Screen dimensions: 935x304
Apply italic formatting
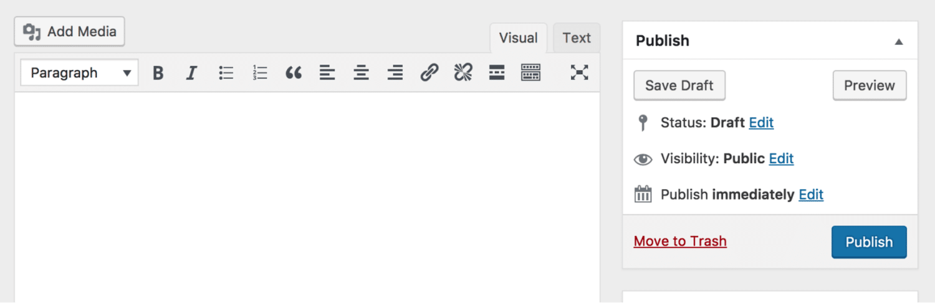(192, 73)
